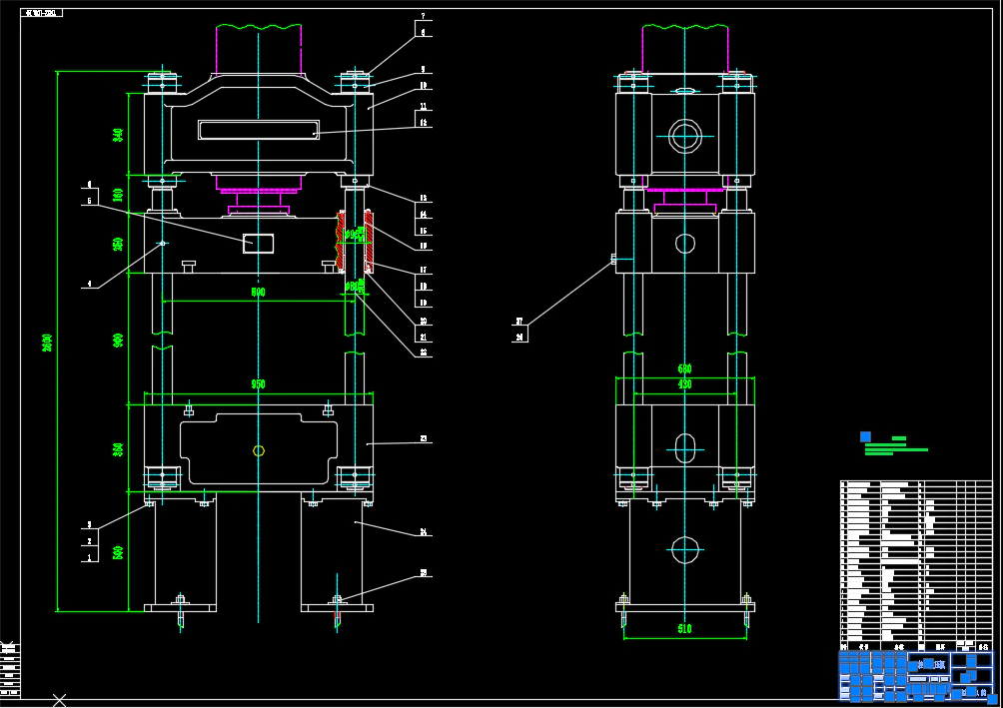Select the 950 width dimension text
The image size is (1003, 708).
(258, 384)
